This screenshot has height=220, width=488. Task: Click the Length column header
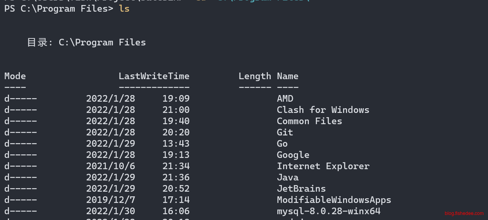pyautogui.click(x=255, y=76)
